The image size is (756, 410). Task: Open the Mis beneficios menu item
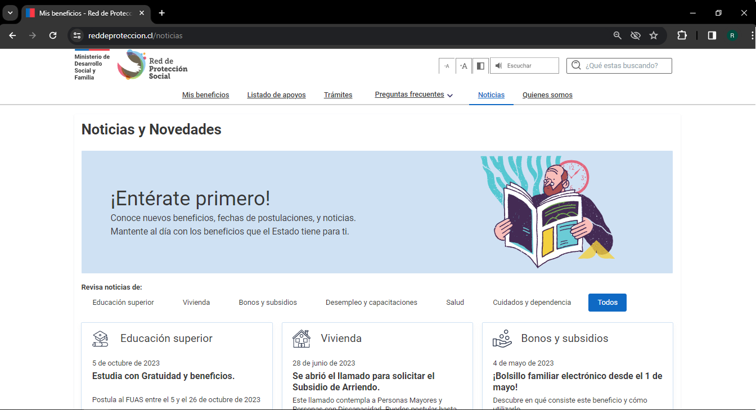coord(205,95)
